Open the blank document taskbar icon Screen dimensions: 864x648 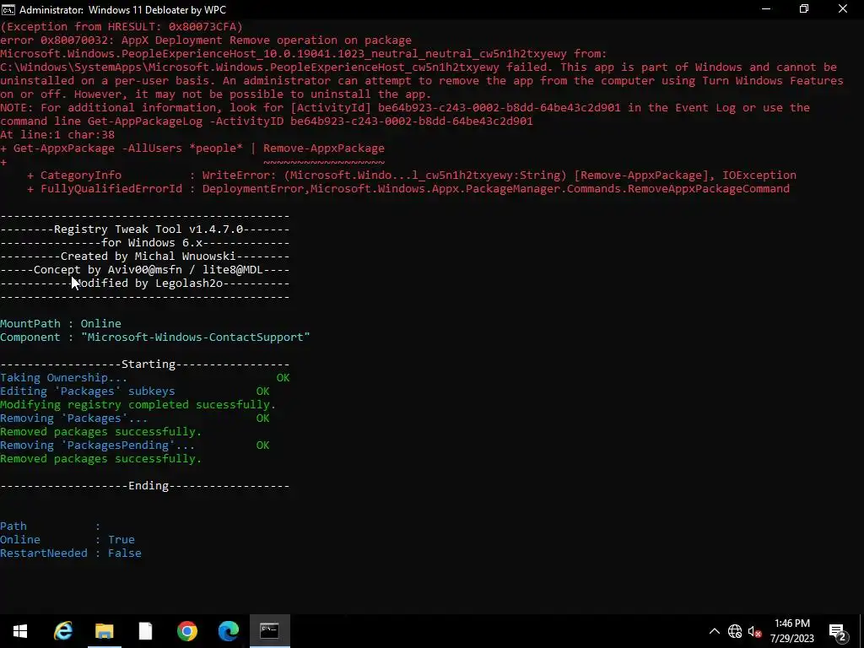click(145, 631)
